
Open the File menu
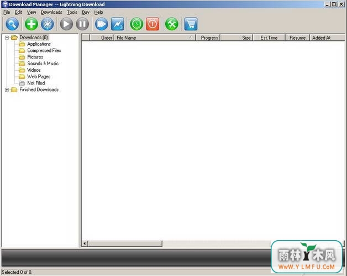(7, 12)
